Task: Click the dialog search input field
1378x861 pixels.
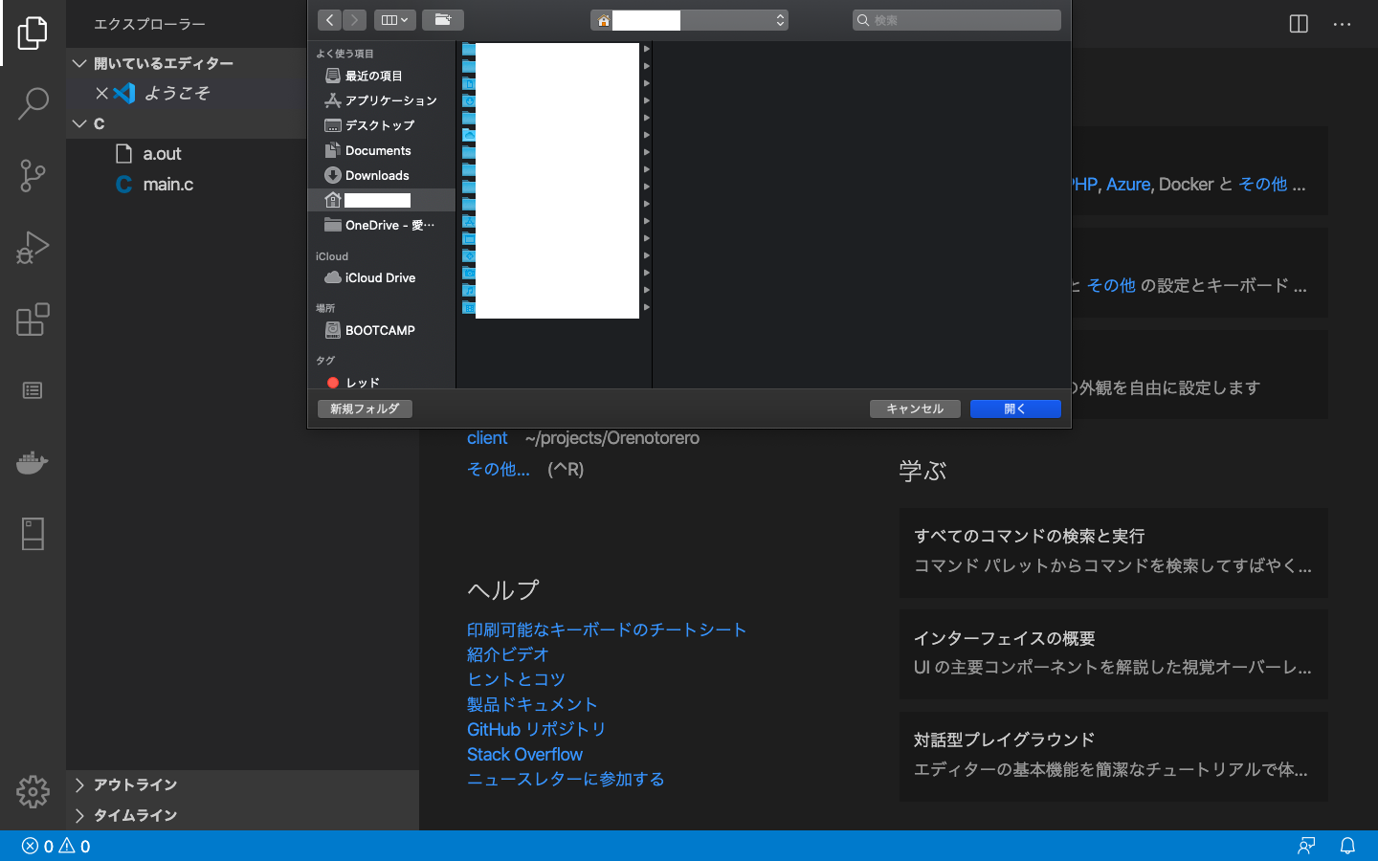Action: 955,19
